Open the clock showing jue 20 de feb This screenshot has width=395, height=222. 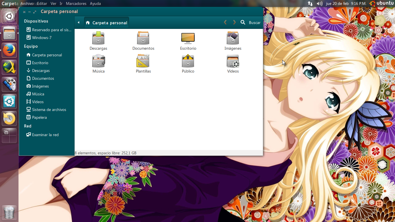(346, 3)
